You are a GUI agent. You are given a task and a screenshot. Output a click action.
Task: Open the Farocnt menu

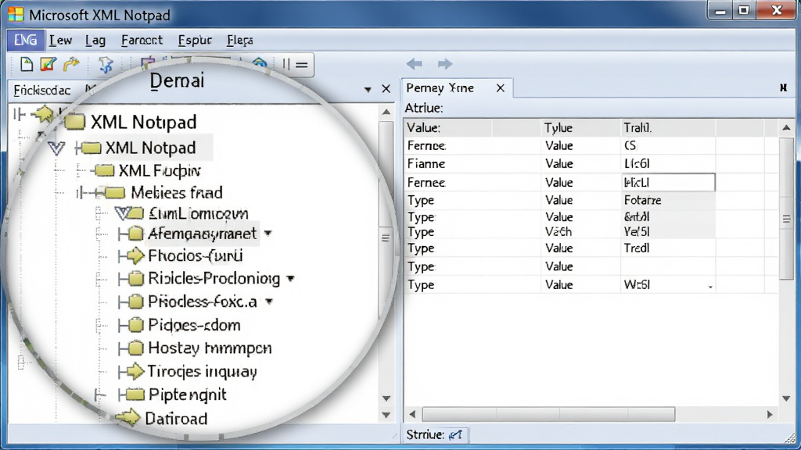(x=142, y=40)
